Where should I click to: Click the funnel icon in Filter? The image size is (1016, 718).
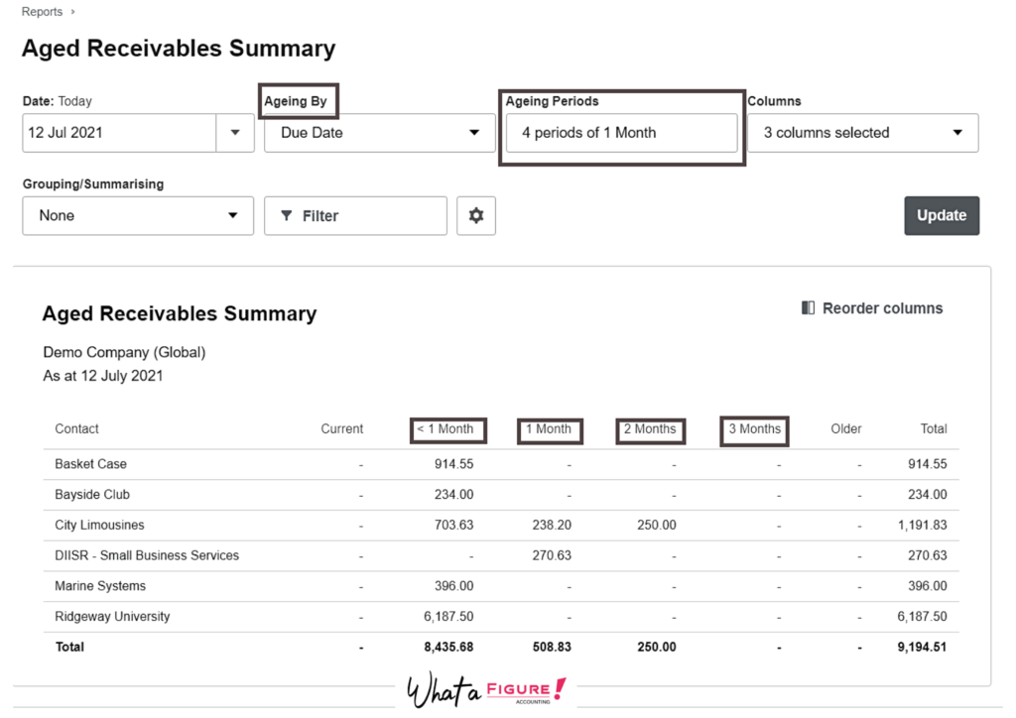click(287, 215)
